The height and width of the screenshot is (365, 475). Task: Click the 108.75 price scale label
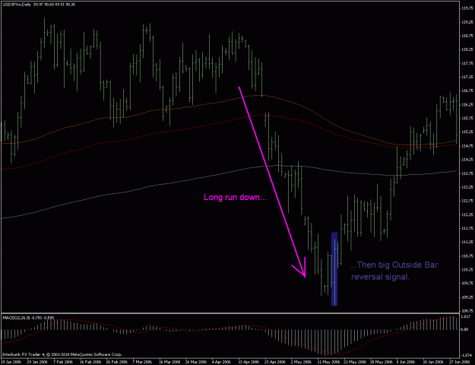[467, 311]
